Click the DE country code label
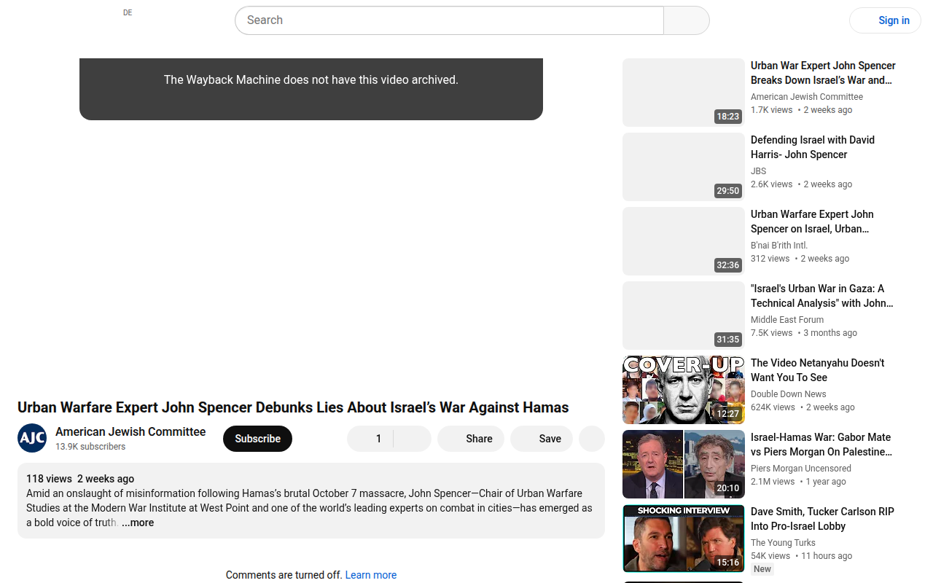The width and height of the screenshot is (933, 583). point(128,12)
